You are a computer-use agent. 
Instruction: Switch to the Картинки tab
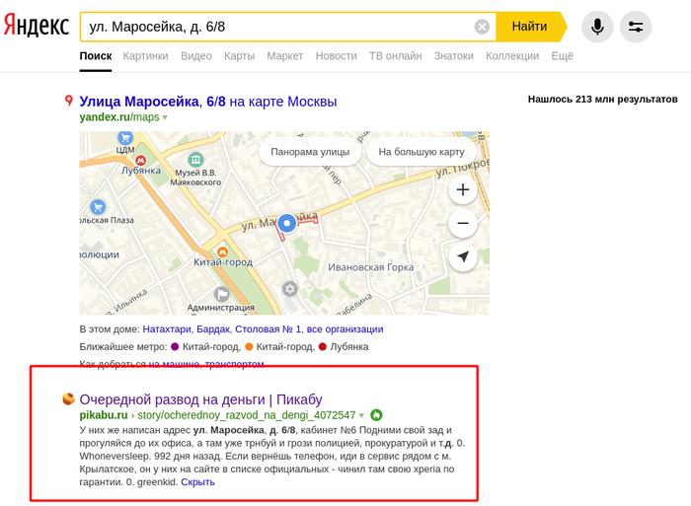146,56
